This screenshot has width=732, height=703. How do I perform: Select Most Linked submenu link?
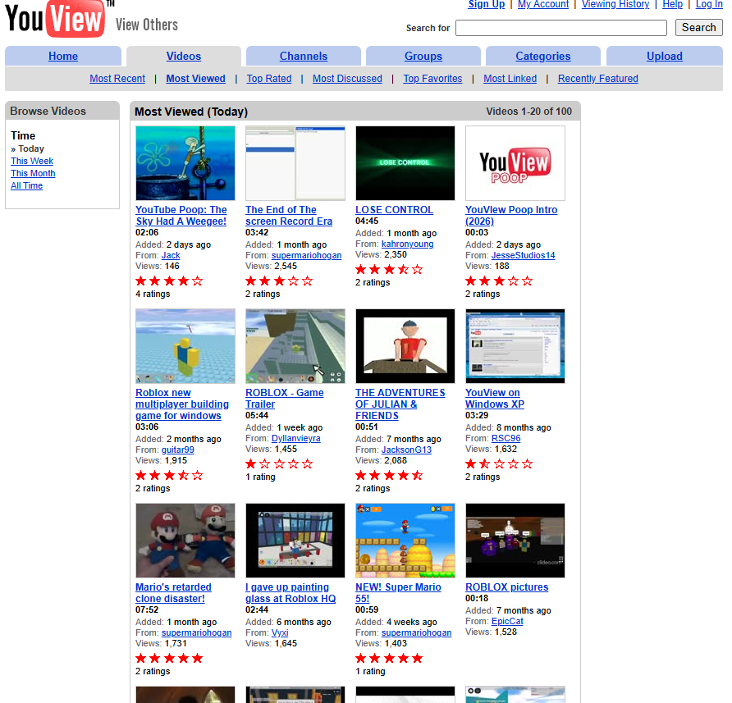pyautogui.click(x=510, y=79)
